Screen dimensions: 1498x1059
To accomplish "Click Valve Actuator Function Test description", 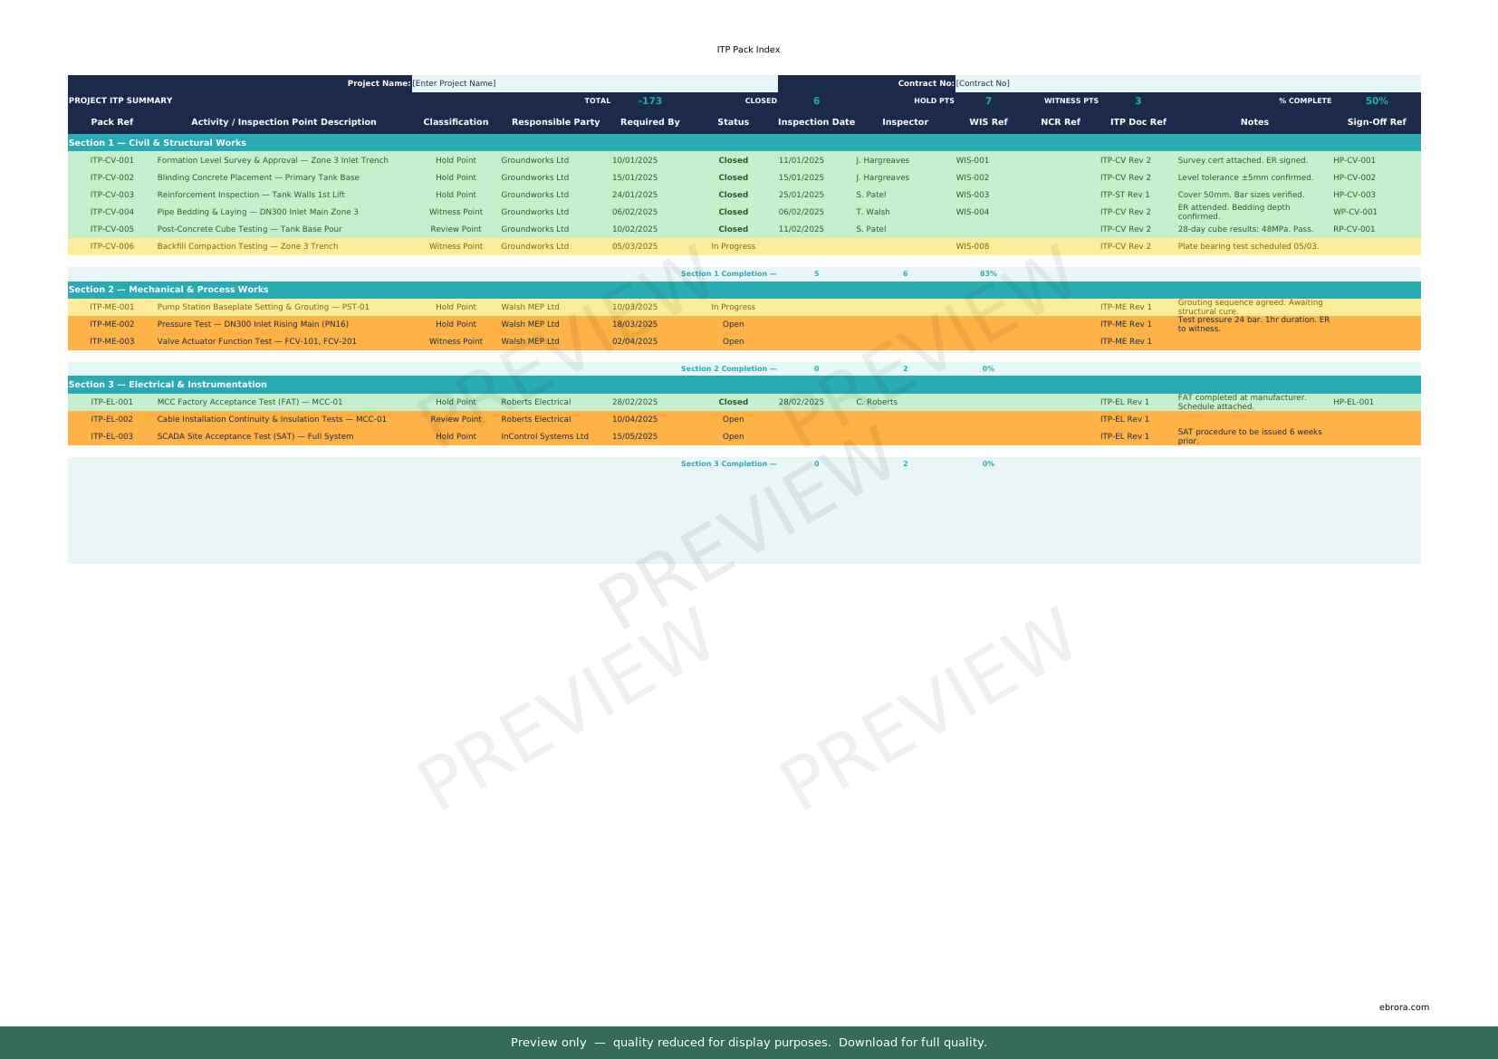I will 256,341.
